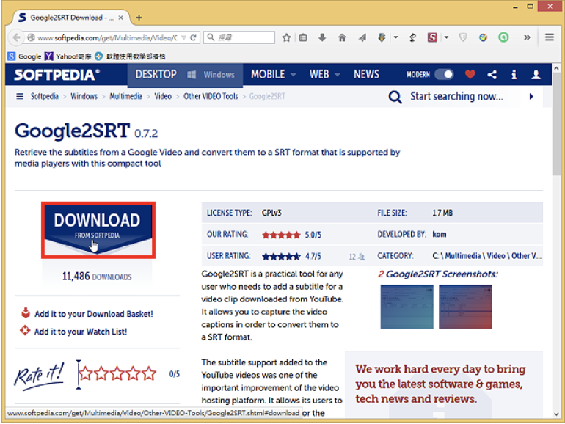Click the green circle extension icon

coord(503,37)
